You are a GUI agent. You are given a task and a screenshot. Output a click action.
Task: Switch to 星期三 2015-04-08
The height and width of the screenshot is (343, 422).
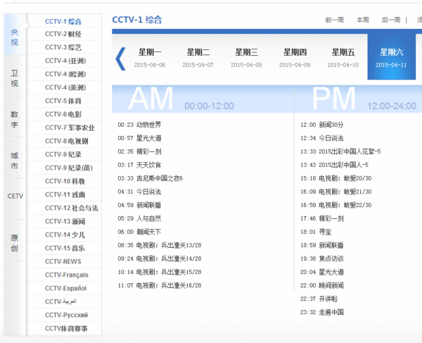coord(246,58)
